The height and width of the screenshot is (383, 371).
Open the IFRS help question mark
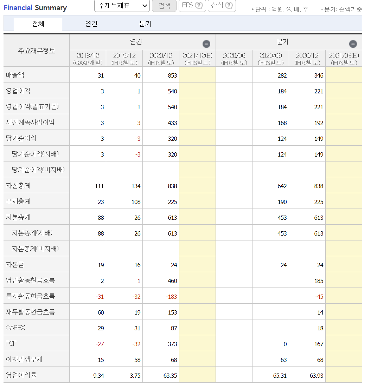(199, 5)
